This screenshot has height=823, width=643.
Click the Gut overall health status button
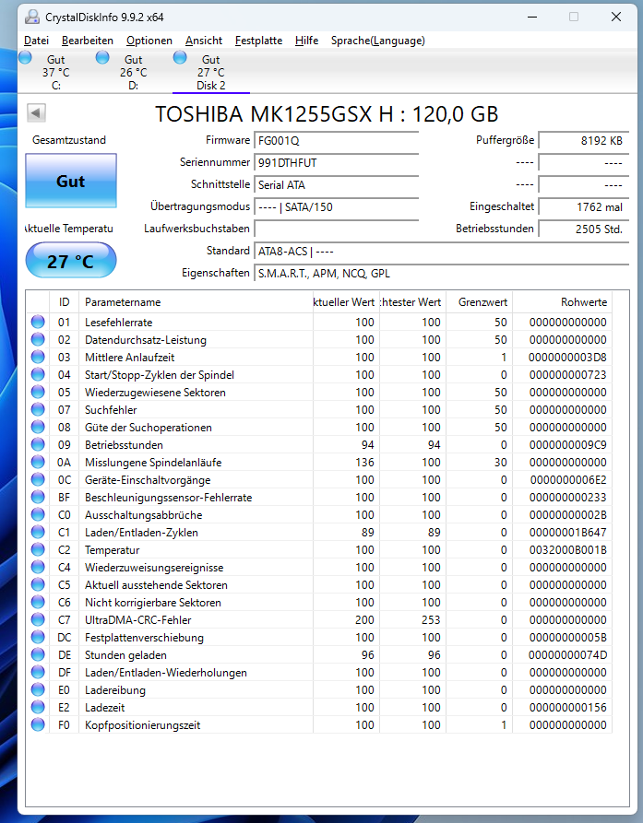[x=71, y=181]
